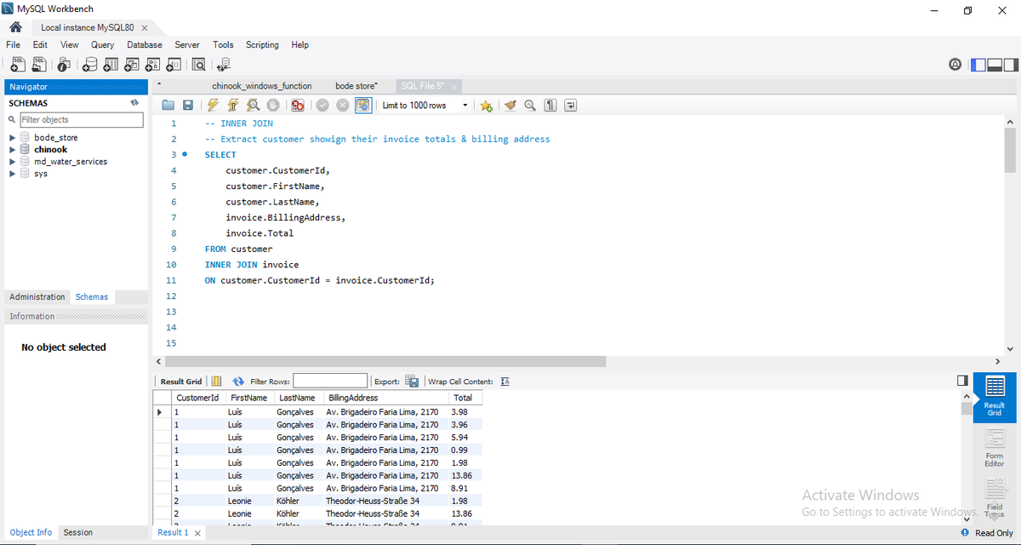Image resolution: width=1021 pixels, height=545 pixels.
Task: Create a new view toolbar icon
Action: coord(132,64)
